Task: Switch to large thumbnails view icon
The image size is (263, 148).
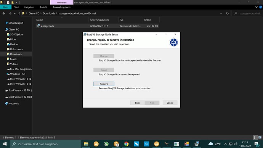Action: pos(260,137)
